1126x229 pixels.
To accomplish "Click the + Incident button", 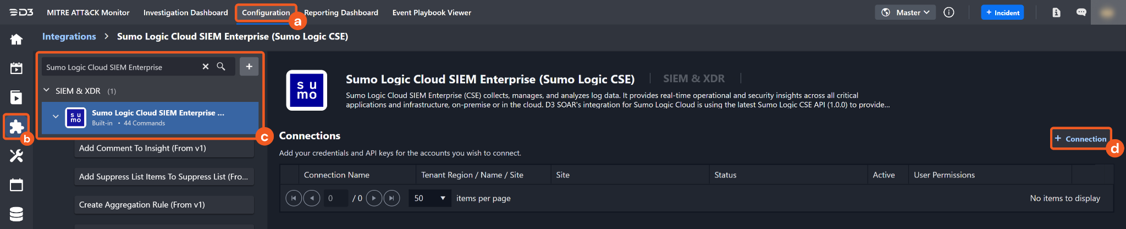I will [x=1002, y=13].
